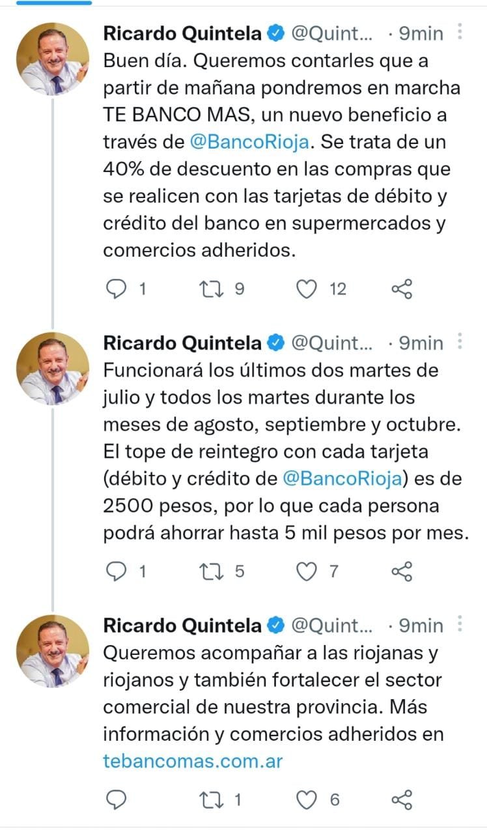Open the third tweet's three-dot menu
The height and width of the screenshot is (834, 487).
click(460, 625)
